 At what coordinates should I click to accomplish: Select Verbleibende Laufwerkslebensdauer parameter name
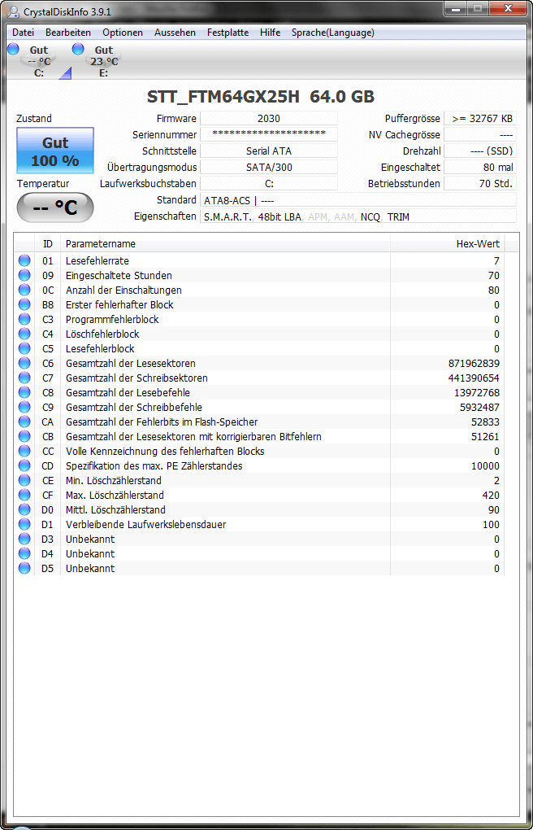coord(146,525)
